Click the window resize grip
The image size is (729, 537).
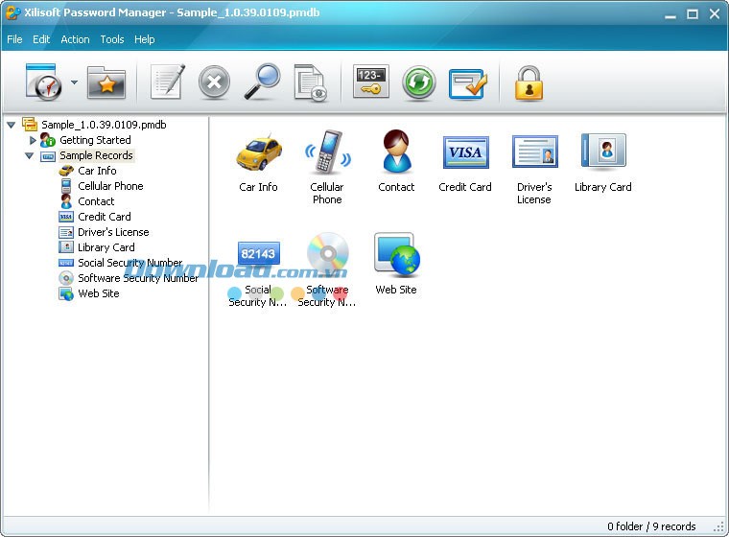pos(719,527)
